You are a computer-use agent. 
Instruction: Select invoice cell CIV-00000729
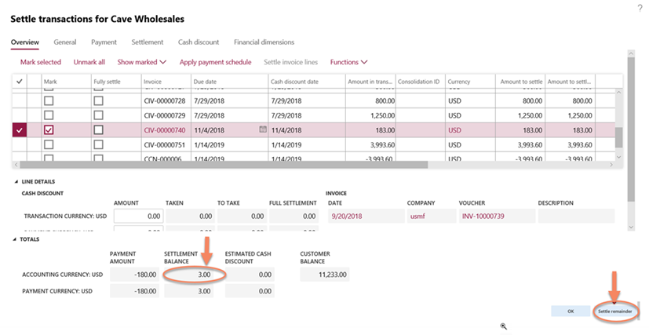tap(165, 115)
